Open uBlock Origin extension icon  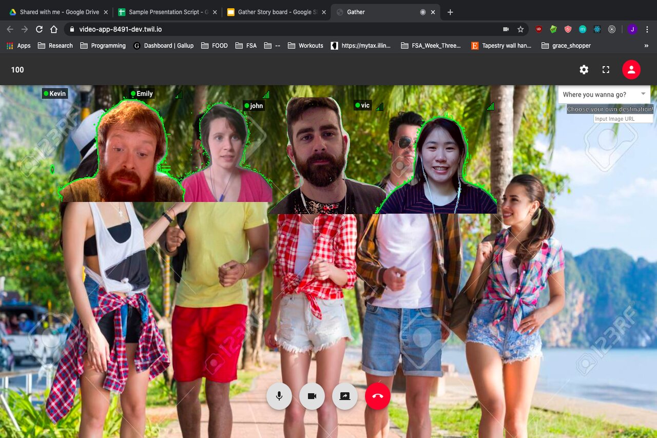[538, 29]
